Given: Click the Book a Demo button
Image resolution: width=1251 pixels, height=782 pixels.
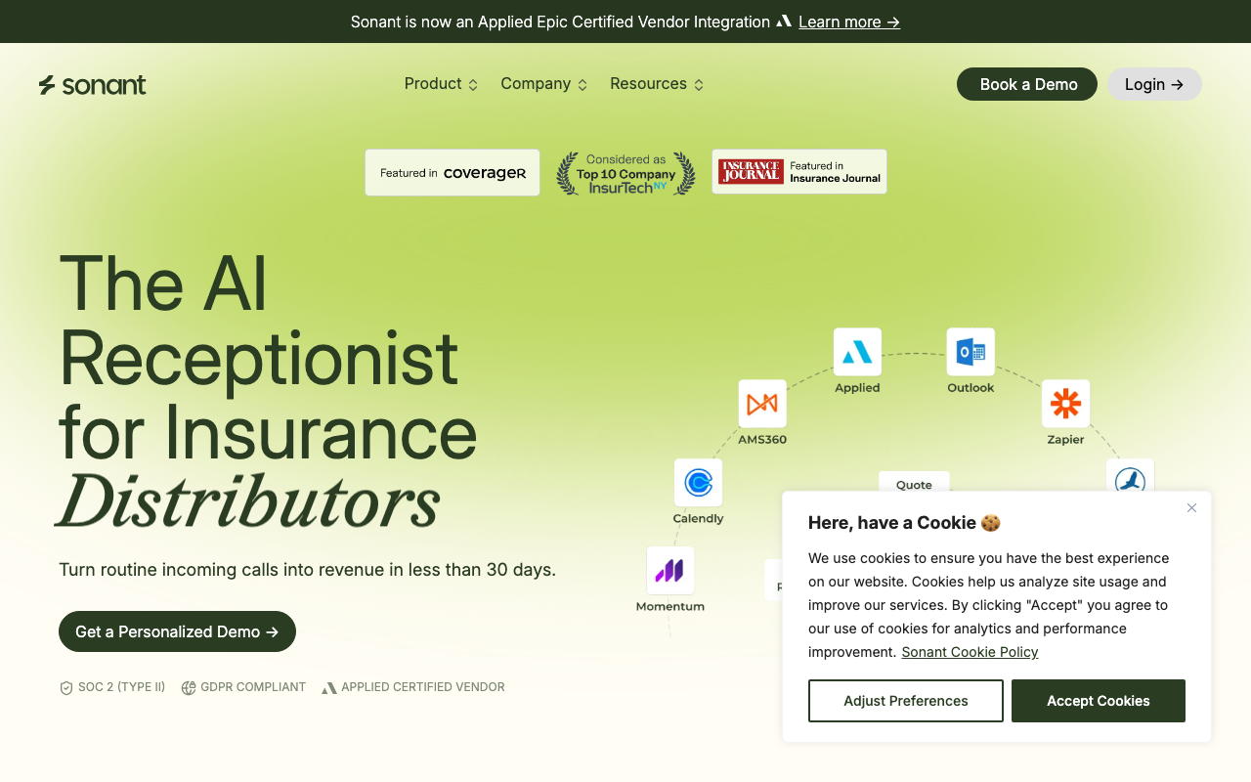Looking at the screenshot, I should pos(1027,84).
